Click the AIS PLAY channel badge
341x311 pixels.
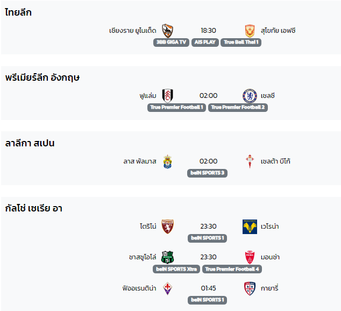coord(205,42)
